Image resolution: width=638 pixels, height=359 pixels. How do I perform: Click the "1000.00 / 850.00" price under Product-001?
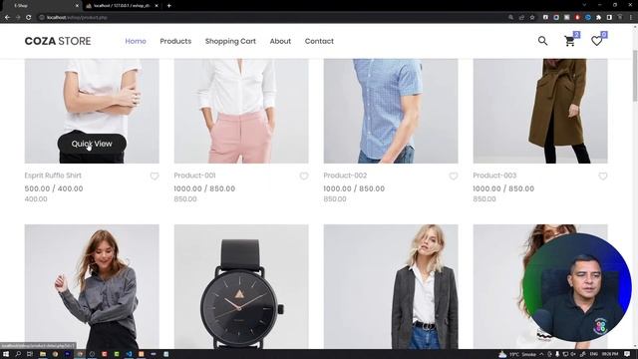[x=204, y=188]
